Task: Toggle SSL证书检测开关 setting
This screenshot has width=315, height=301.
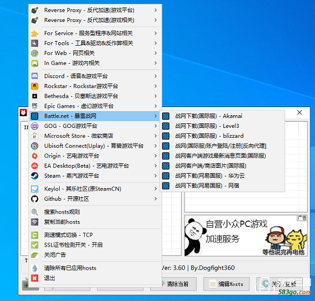Action: point(96,245)
